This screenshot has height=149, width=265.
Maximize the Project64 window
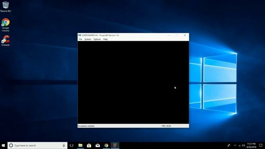[x=177, y=35]
